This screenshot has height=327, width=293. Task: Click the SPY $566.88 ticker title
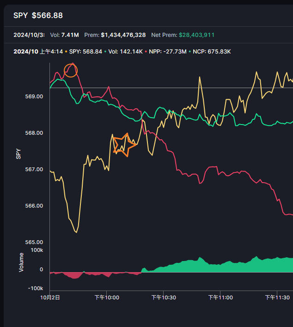point(38,16)
